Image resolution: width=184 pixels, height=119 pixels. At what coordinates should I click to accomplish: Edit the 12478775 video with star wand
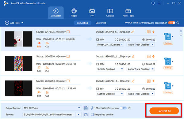pyautogui.click(x=39, y=45)
